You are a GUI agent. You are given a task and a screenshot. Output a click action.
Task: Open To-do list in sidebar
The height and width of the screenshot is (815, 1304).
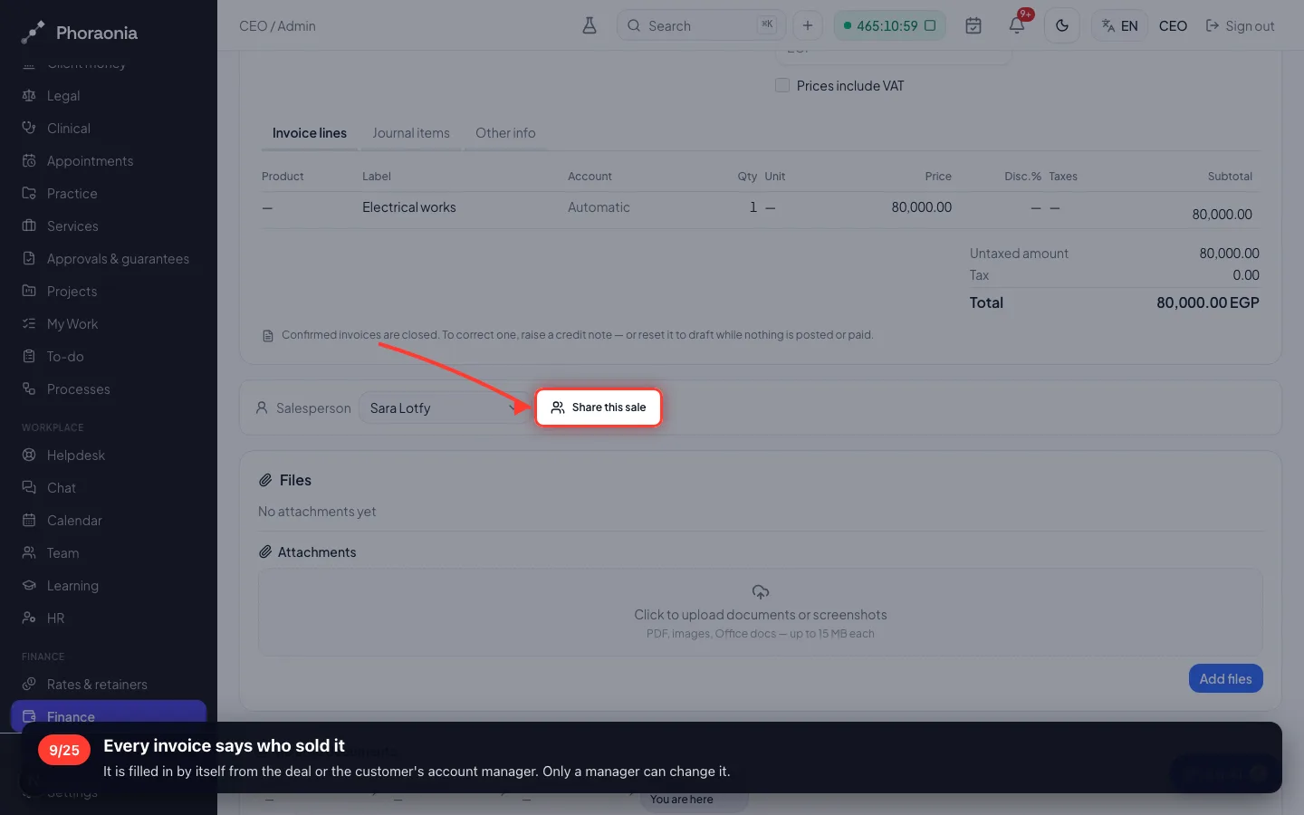click(109, 356)
